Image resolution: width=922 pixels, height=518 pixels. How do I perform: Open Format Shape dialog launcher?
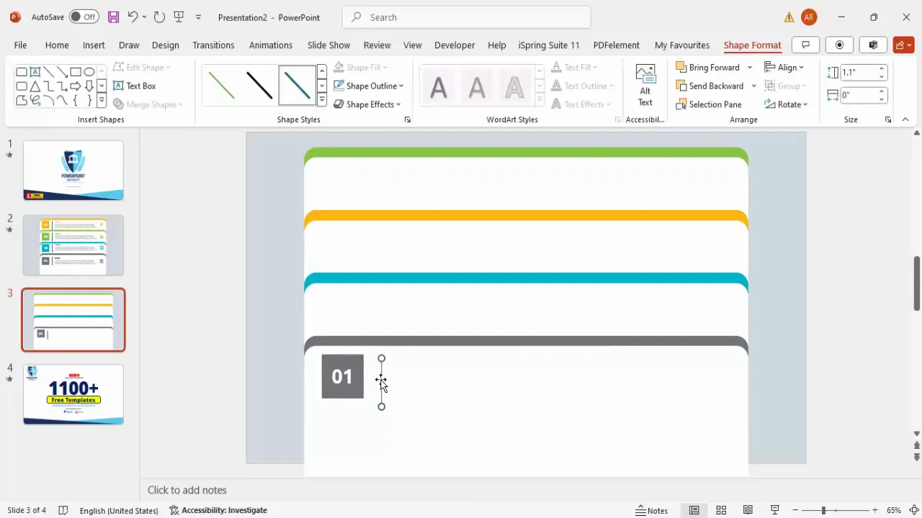[x=408, y=119]
